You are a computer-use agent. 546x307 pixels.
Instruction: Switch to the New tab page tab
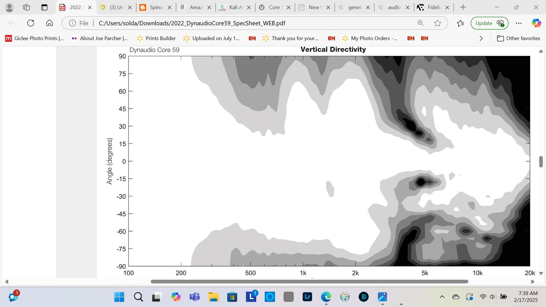315,7
